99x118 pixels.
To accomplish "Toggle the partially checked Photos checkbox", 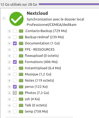I will [x=15, y=93].
